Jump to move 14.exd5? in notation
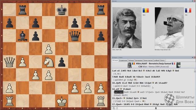This screenshot has height=110, width=196. pyautogui.click(x=163, y=83)
